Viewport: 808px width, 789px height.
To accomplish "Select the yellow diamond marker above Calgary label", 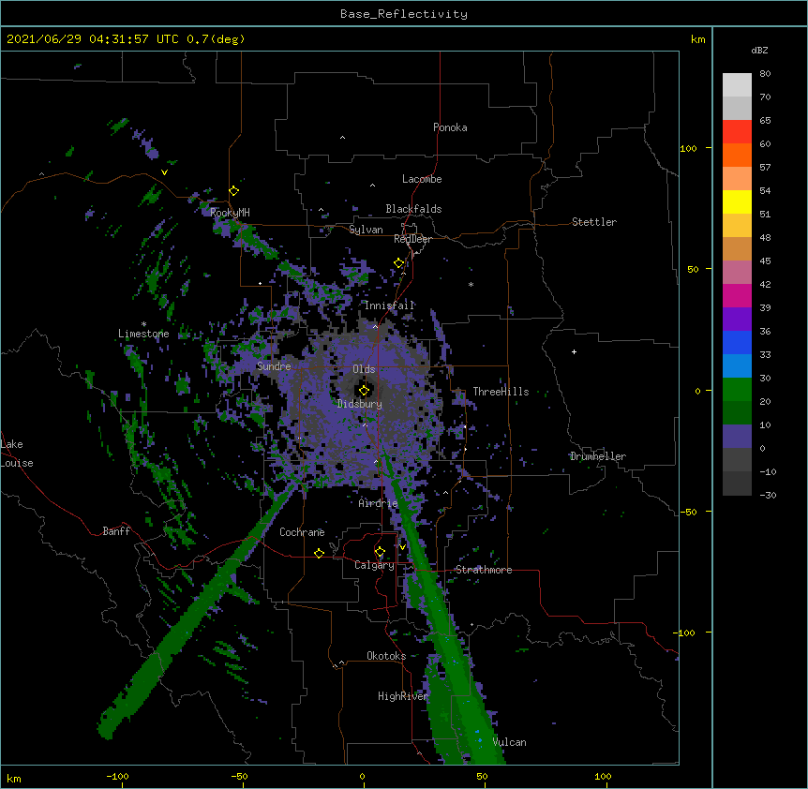I will point(380,552).
